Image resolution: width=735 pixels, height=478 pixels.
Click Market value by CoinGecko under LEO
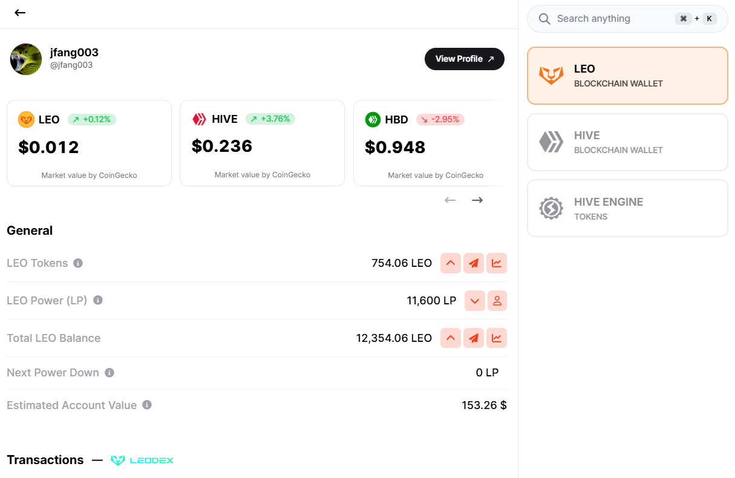tap(90, 175)
